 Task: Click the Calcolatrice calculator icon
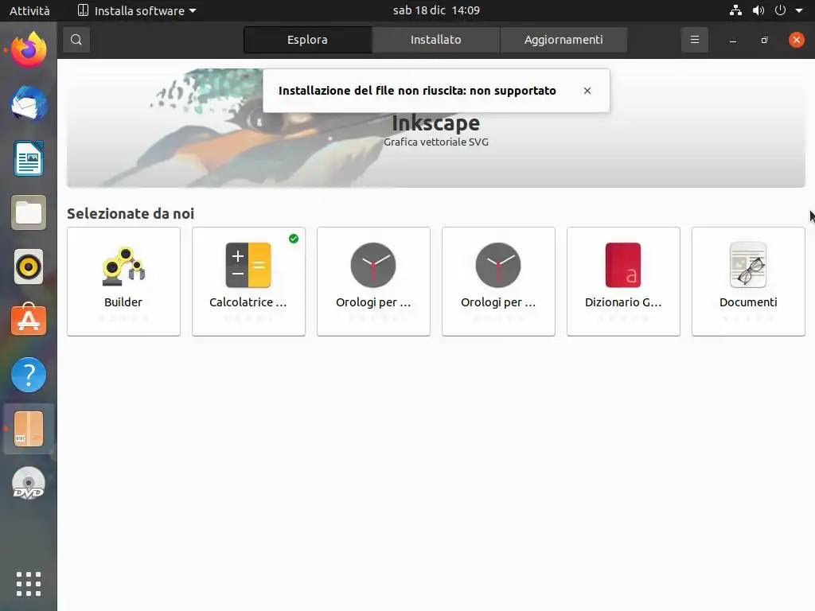248,265
